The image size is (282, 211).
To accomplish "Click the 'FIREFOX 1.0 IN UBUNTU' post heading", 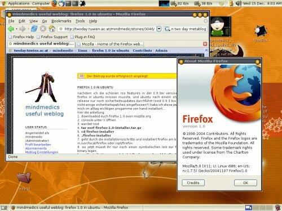I will [x=95, y=87].
